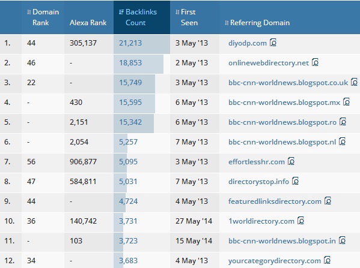
Task: Open the effortlesshr.com link
Action: point(257,162)
